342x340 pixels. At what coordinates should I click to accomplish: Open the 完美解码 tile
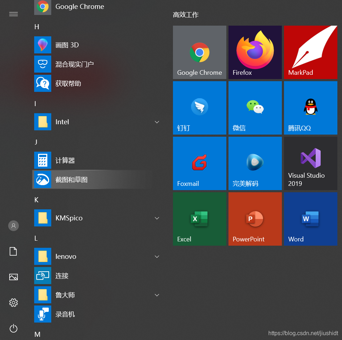255,163
